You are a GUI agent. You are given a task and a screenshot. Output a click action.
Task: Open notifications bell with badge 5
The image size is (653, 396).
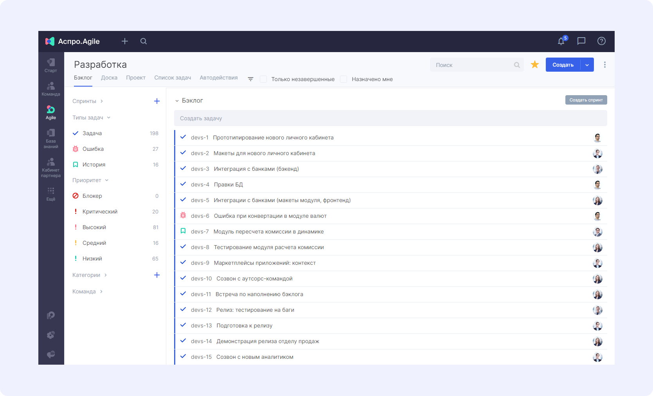(561, 41)
